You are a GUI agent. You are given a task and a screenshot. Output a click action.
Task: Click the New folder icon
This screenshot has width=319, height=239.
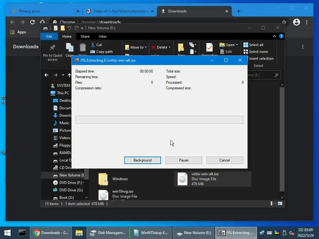pyautogui.click(x=181, y=47)
